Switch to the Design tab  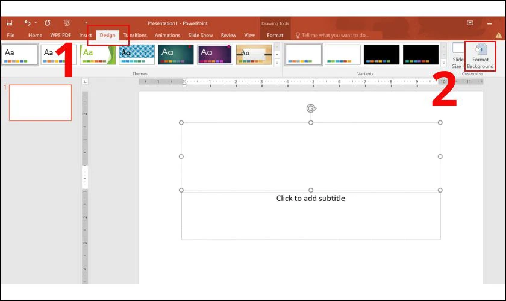coord(107,36)
